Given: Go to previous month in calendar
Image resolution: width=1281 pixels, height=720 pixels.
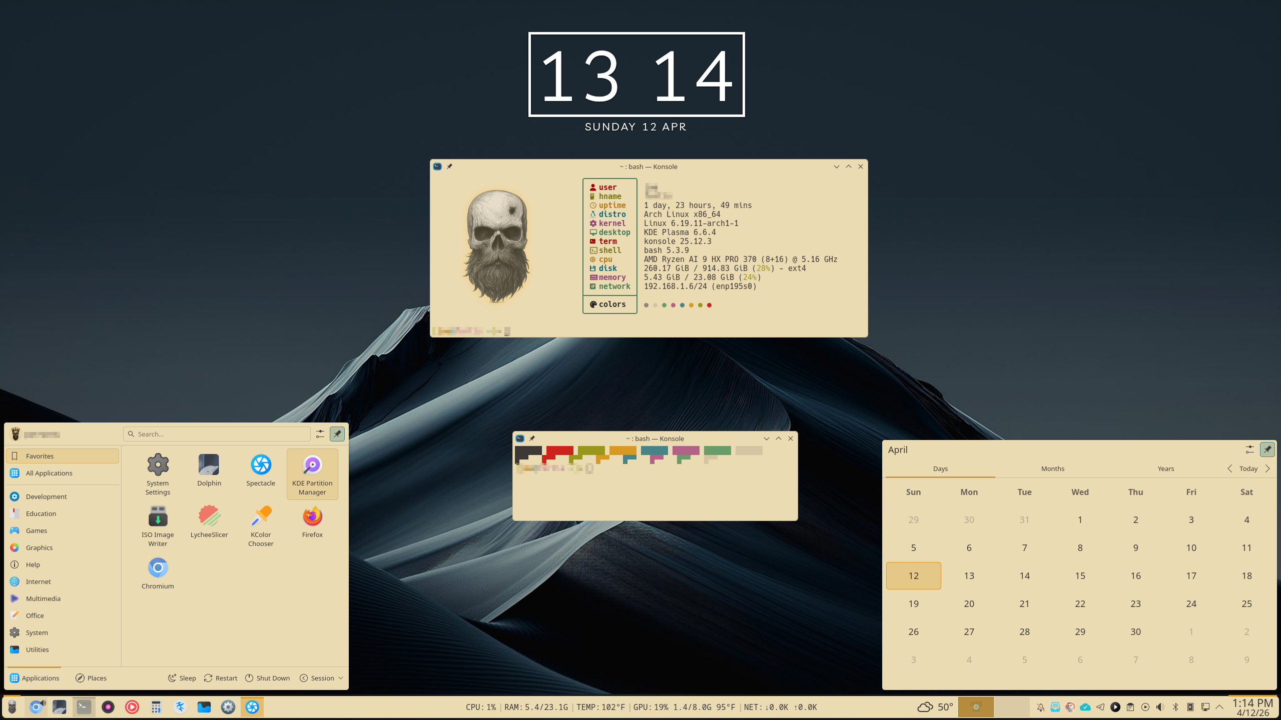Looking at the screenshot, I should click(1230, 468).
